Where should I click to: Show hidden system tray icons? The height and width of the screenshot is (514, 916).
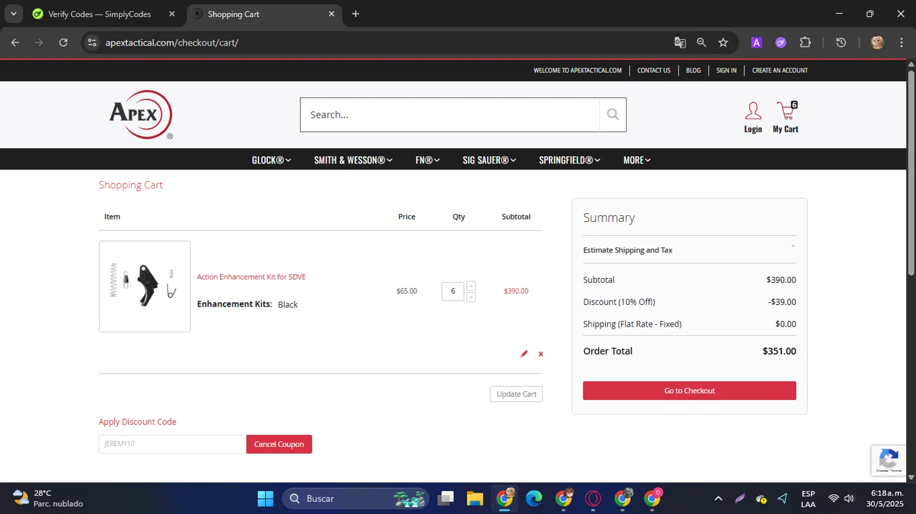(x=718, y=499)
